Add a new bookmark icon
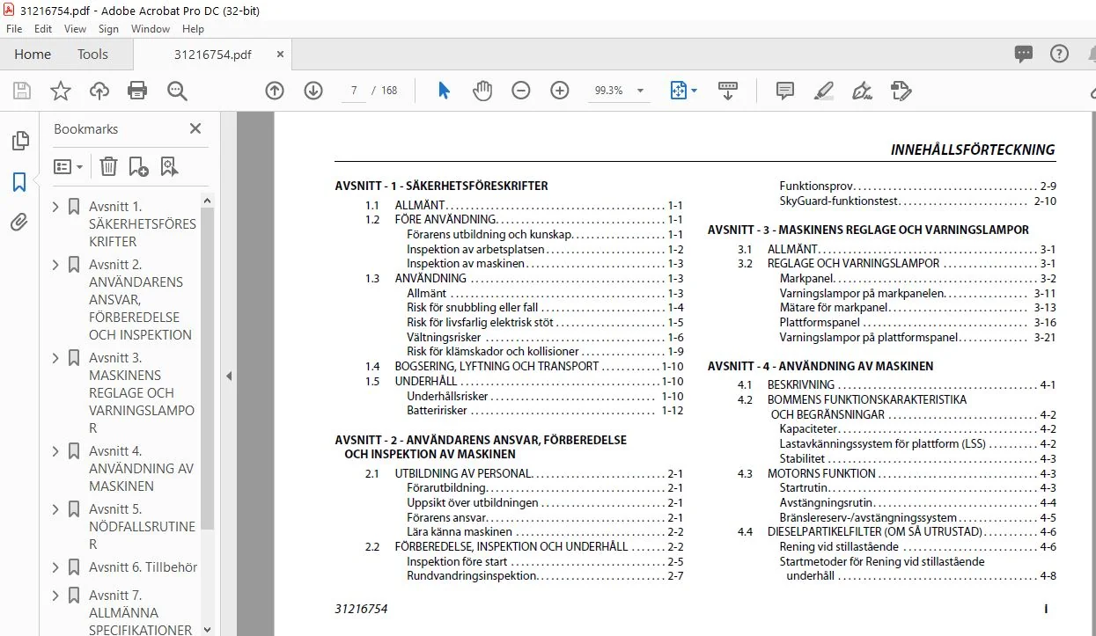 pos(138,166)
